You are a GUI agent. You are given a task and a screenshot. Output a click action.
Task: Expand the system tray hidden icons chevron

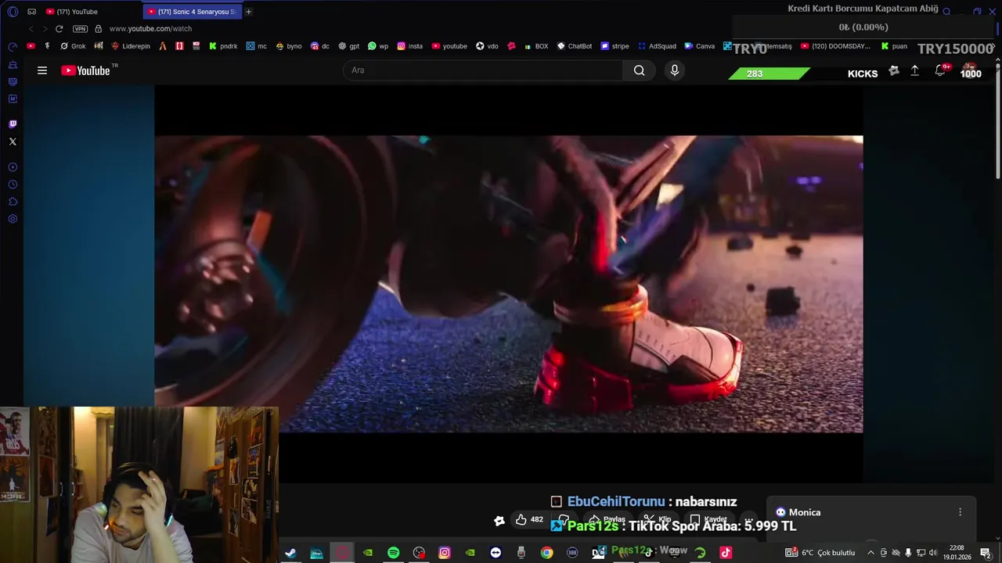click(870, 553)
